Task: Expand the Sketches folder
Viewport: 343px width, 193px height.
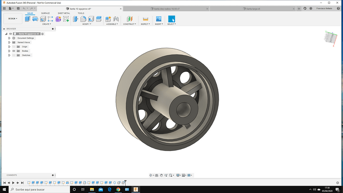Action: 9,55
